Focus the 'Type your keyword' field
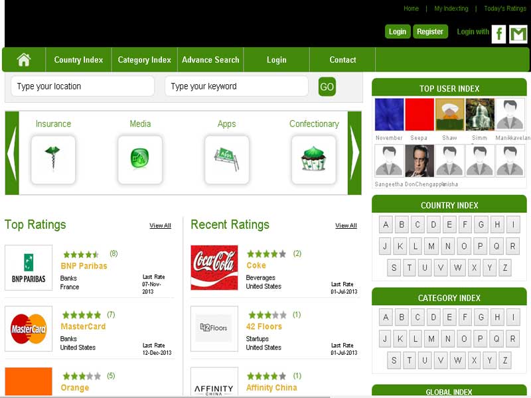531x398 pixels. coord(236,86)
